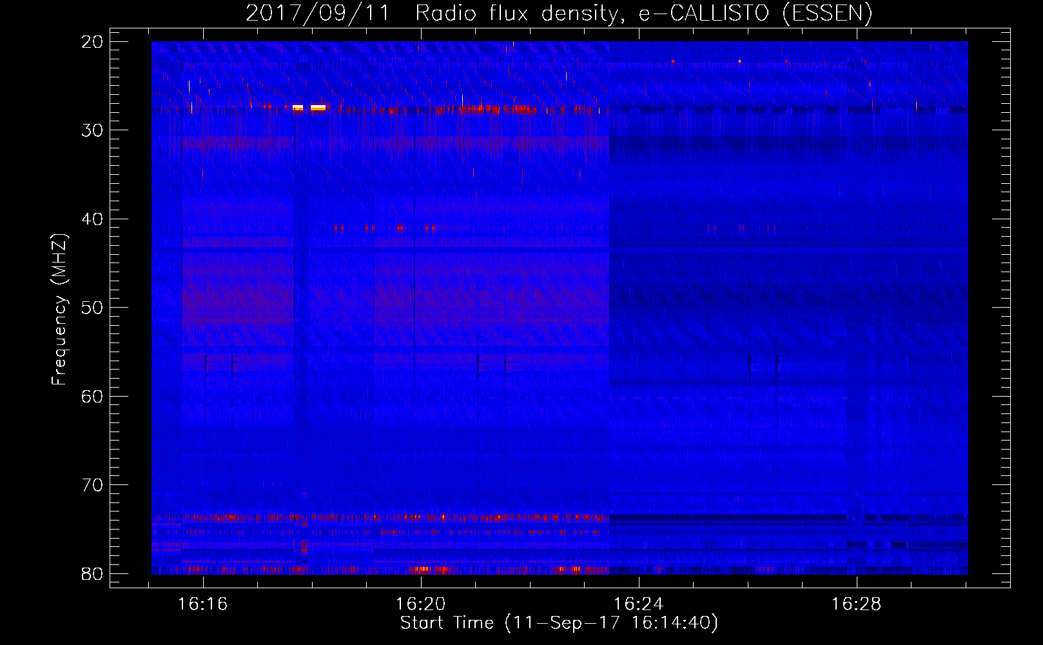The height and width of the screenshot is (645, 1043).
Task: Click the frequency tick label 50
Action: click(x=92, y=308)
